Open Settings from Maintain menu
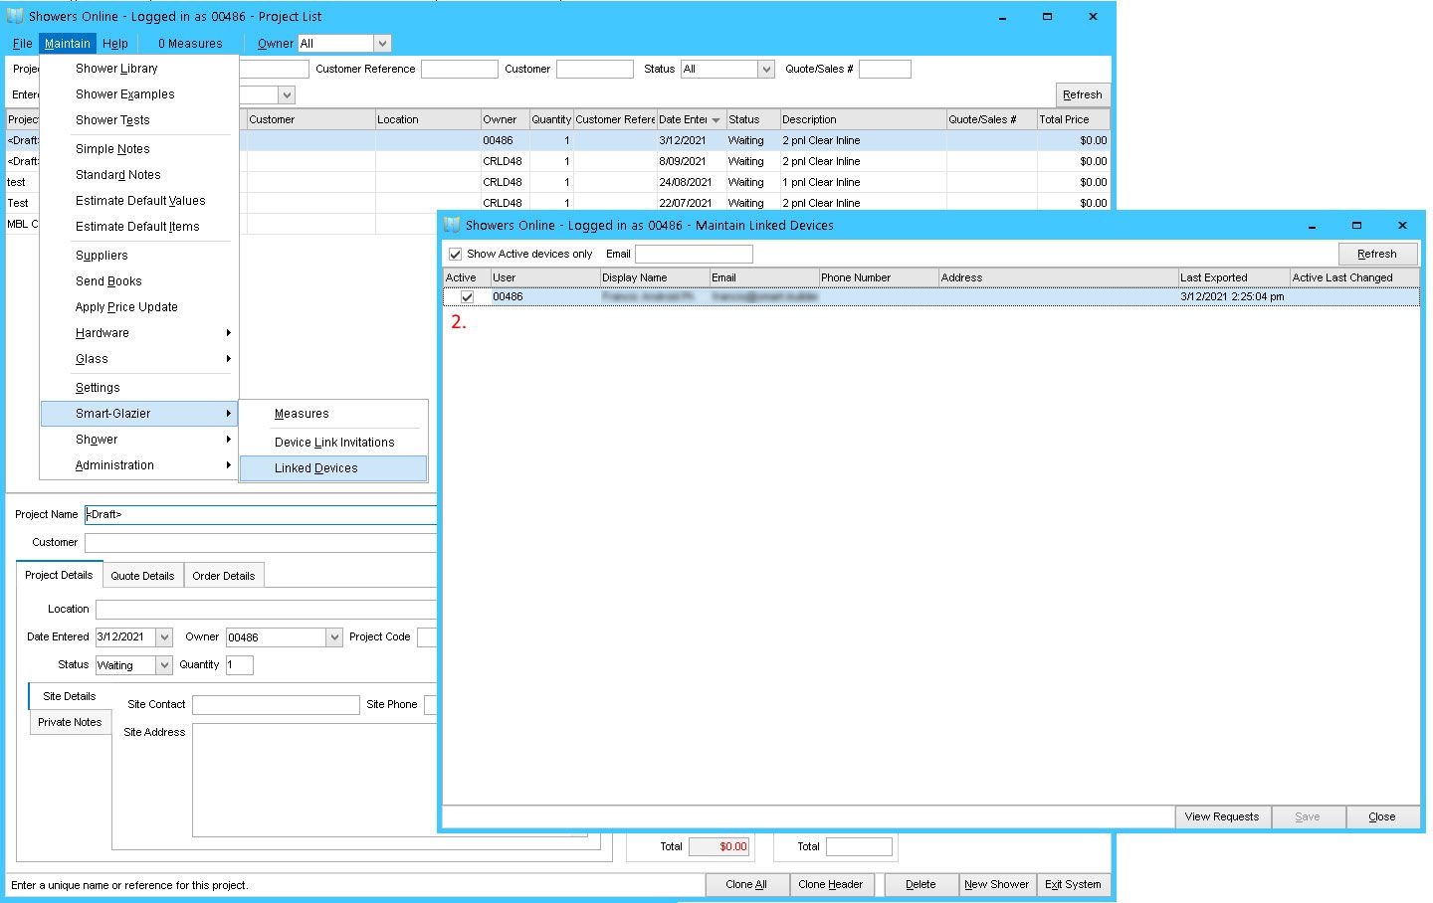 click(139, 388)
